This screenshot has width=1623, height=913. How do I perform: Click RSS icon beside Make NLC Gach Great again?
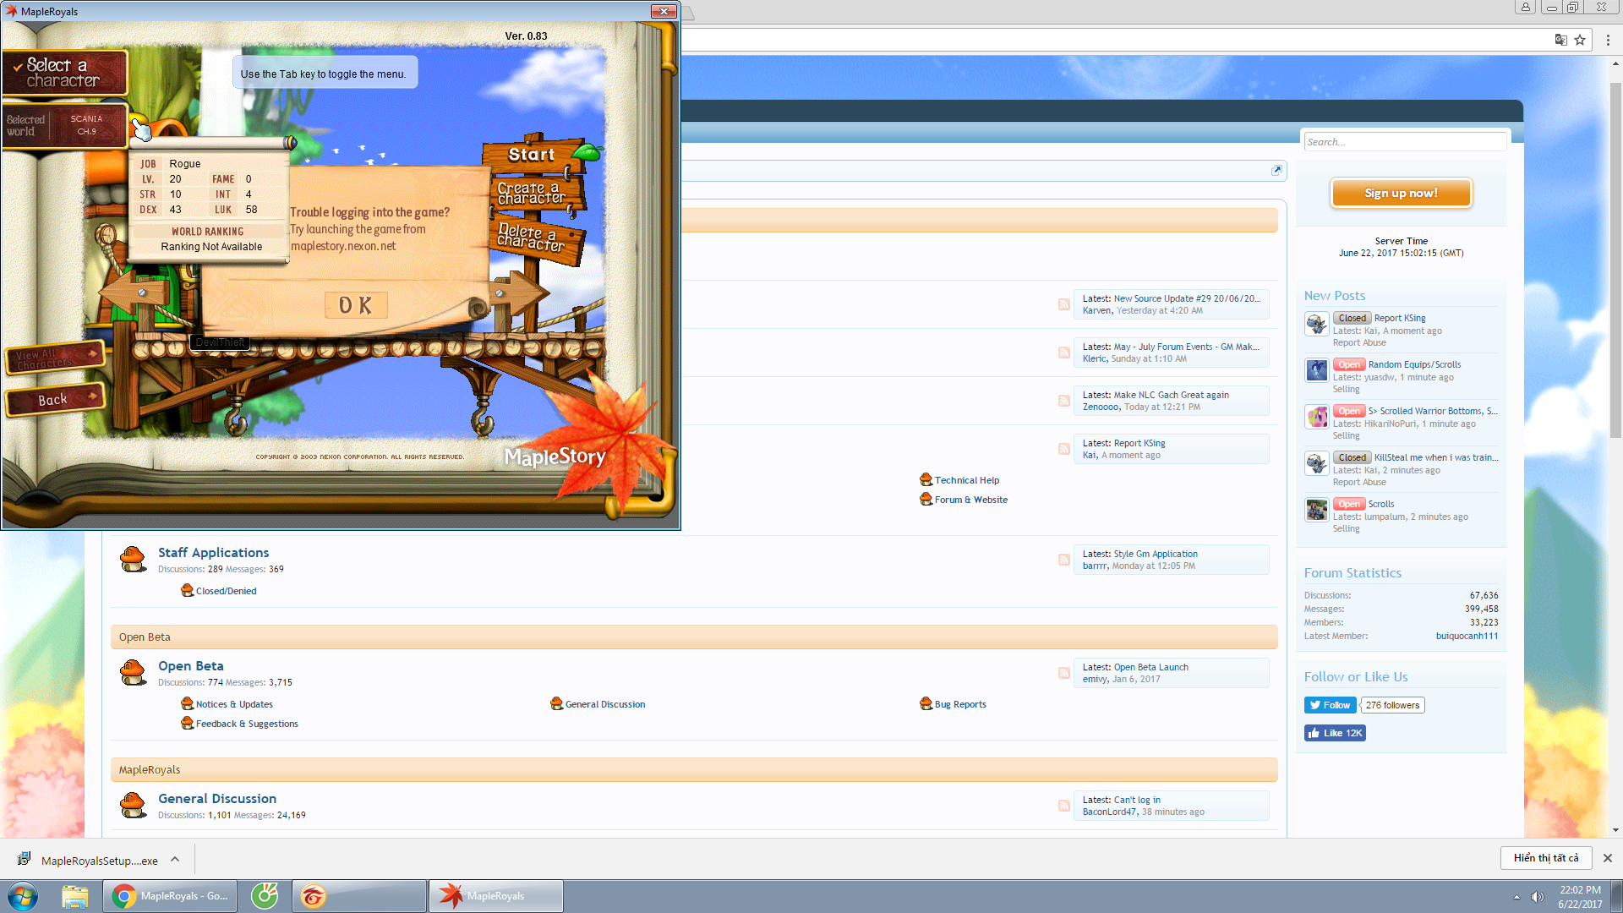pos(1063,401)
